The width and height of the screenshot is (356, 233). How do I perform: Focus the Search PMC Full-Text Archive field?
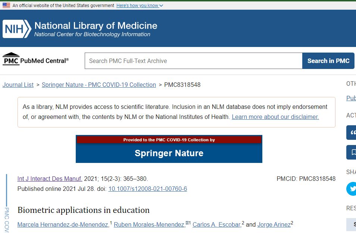193,61
